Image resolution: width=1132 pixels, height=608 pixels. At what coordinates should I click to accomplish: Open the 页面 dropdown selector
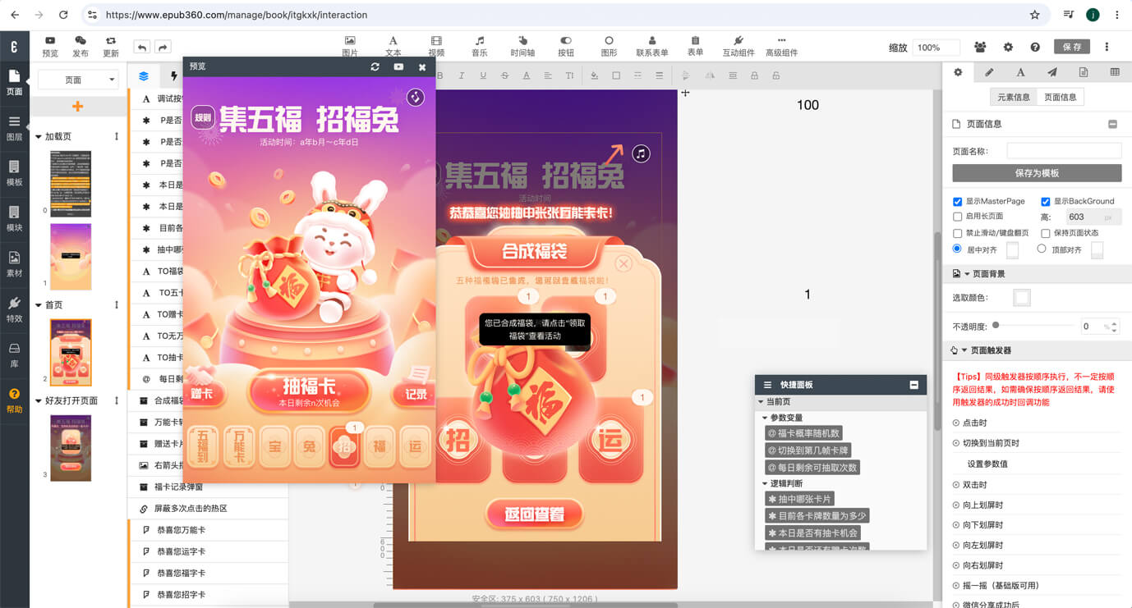click(78, 80)
